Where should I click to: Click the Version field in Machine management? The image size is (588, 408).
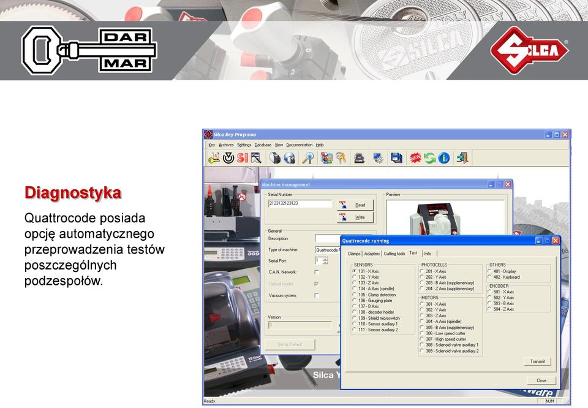300,325
